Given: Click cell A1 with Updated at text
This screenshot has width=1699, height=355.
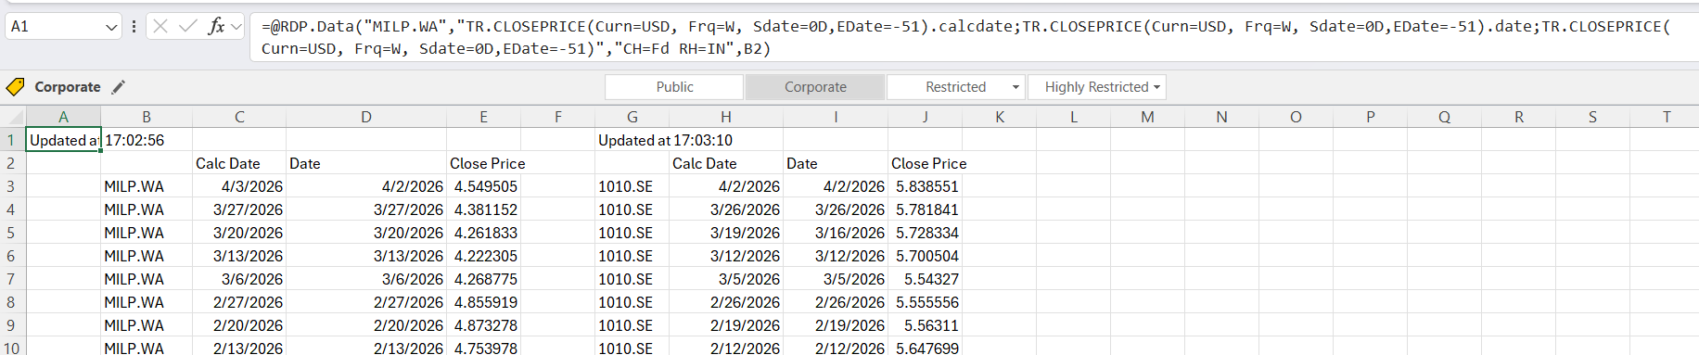Looking at the screenshot, I should pos(63,140).
